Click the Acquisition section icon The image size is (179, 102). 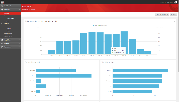(x=2, y=40)
